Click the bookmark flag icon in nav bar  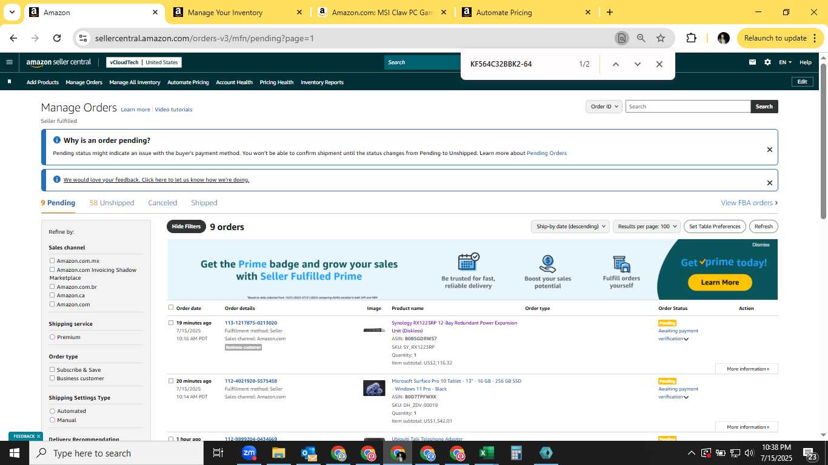9,82
